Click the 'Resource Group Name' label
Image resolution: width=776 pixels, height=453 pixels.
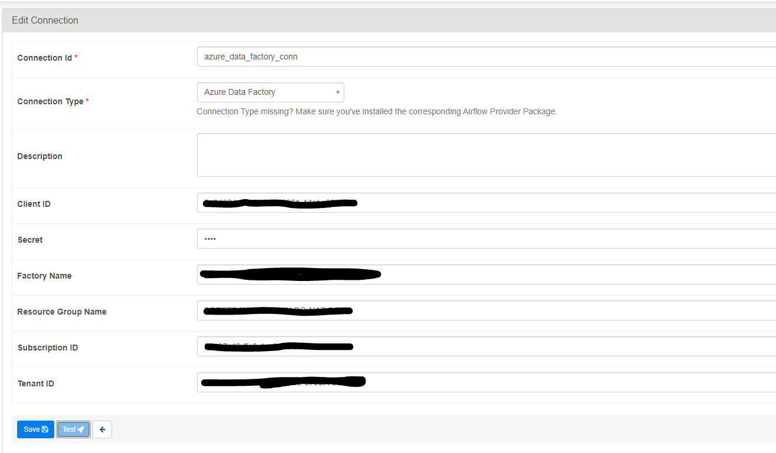click(62, 312)
